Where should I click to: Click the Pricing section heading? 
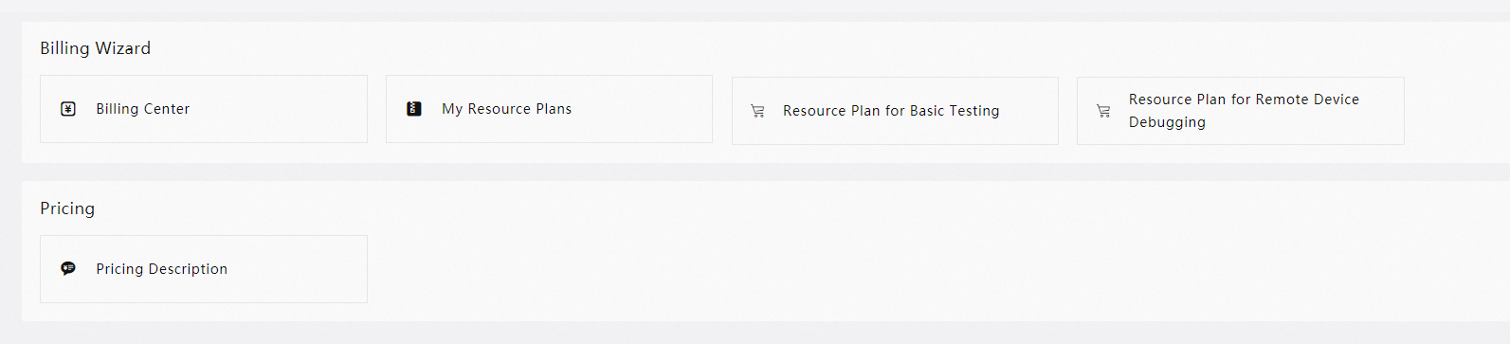point(67,208)
